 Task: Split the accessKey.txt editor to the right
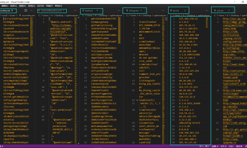point(26,11)
